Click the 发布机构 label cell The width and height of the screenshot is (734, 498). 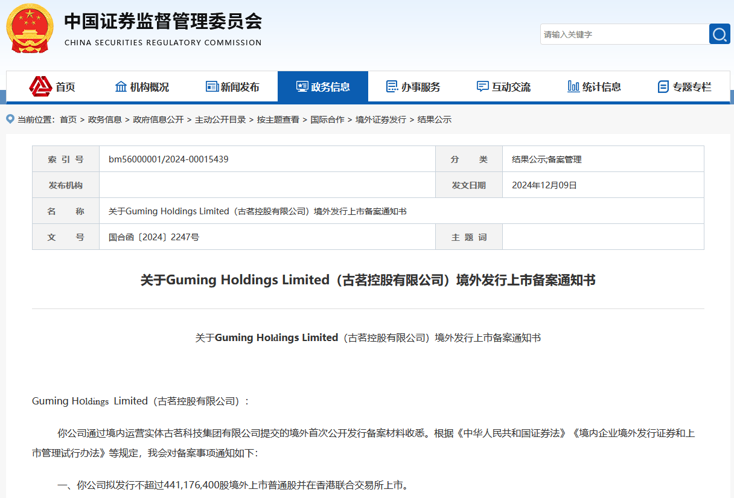pyautogui.click(x=66, y=185)
